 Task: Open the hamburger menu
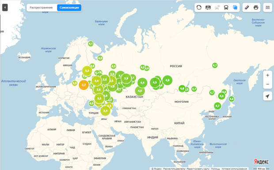267,8
